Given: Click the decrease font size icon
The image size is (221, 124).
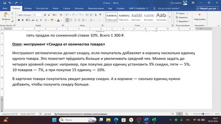Looking at the screenshot, I should [49, 15].
